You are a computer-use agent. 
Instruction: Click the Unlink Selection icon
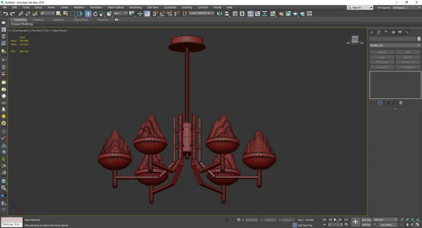point(28,14)
